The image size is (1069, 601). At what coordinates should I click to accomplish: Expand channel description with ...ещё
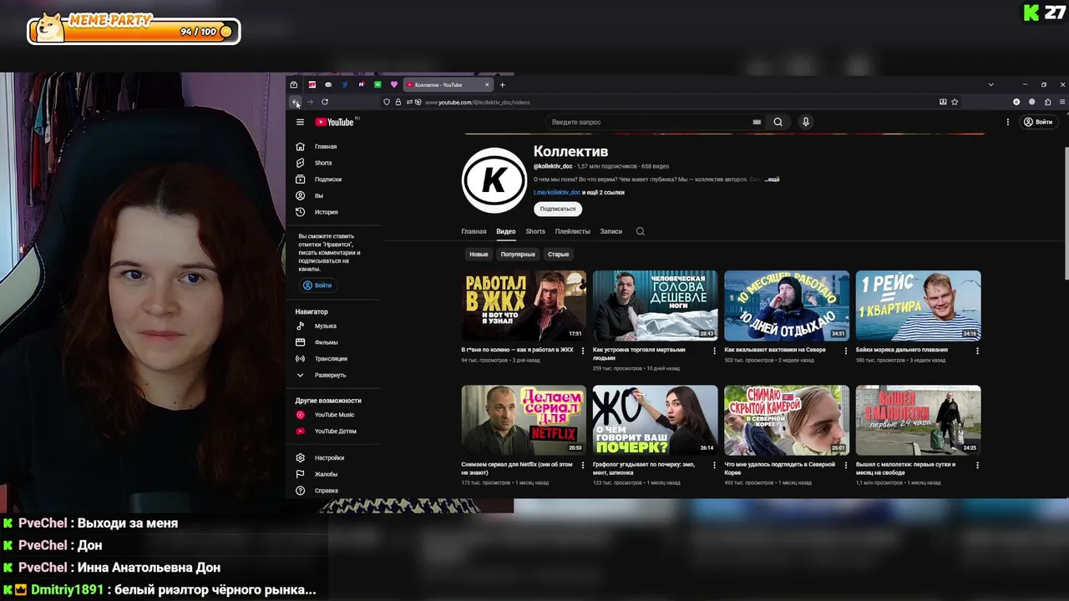771,179
